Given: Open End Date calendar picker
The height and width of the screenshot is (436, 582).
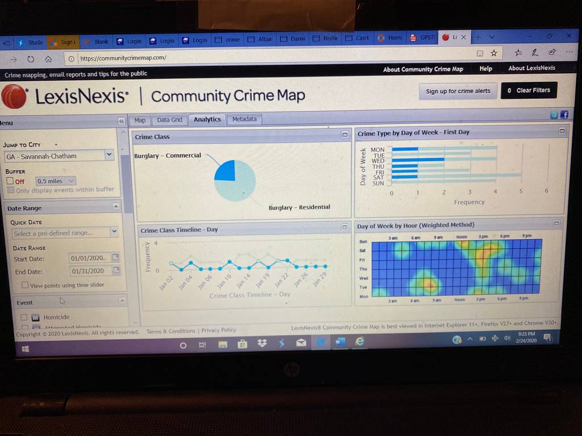Looking at the screenshot, I should [x=116, y=270].
